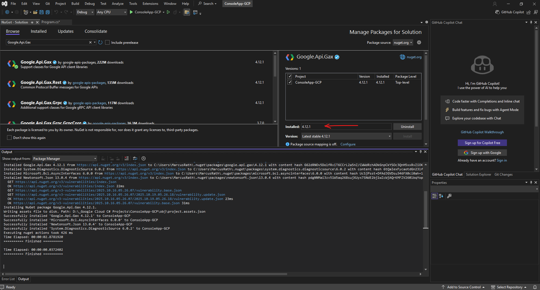Image resolution: width=540 pixels, height=290 pixels.
Task: Click the Uninstall button
Action: pyautogui.click(x=407, y=127)
